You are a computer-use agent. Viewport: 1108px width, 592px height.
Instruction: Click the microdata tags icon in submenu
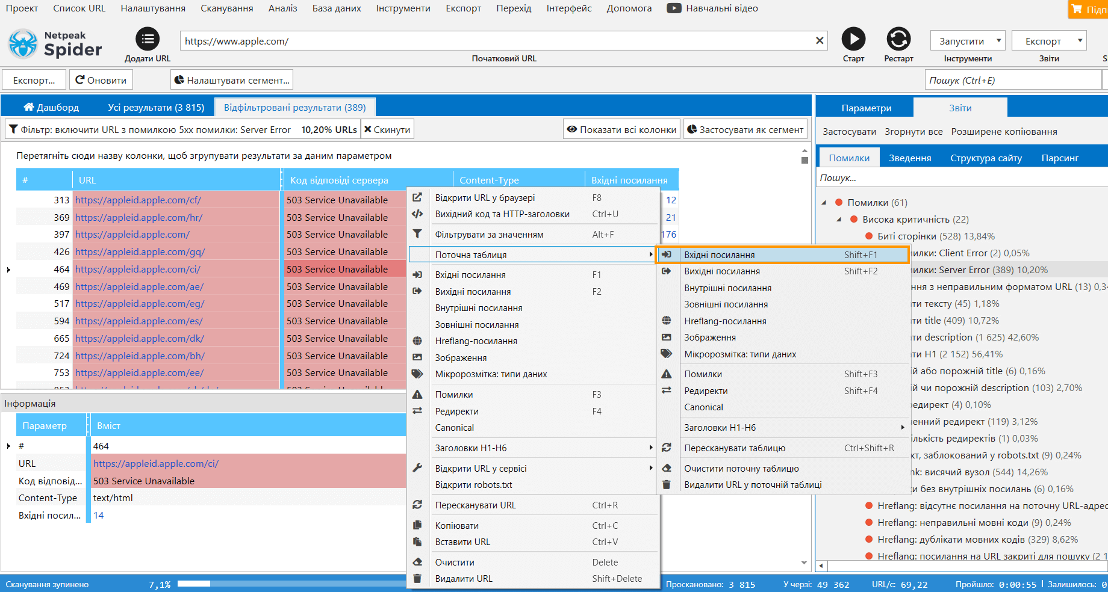(x=667, y=354)
